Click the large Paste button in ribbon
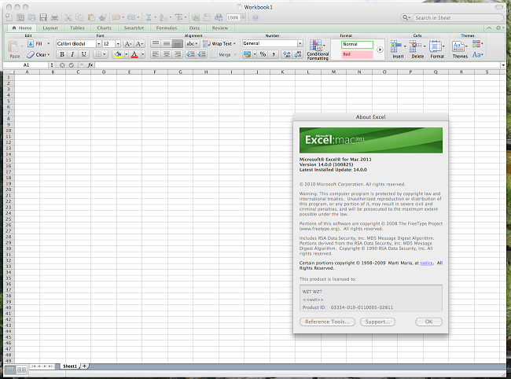The image size is (511, 379). pos(13,49)
